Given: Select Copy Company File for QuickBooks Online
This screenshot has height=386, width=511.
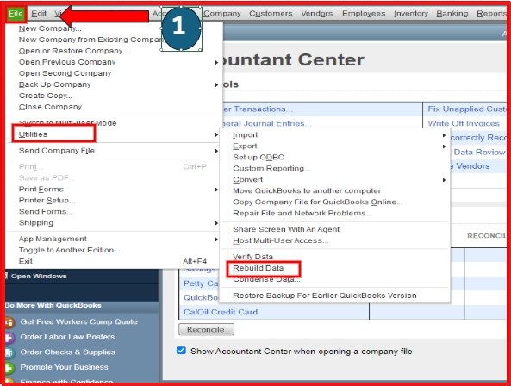Looking at the screenshot, I should 318,202.
